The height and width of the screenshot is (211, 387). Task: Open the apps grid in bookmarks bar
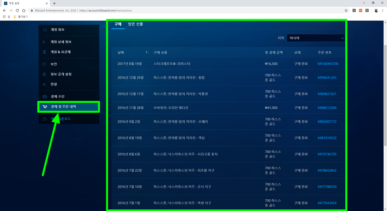[4, 17]
